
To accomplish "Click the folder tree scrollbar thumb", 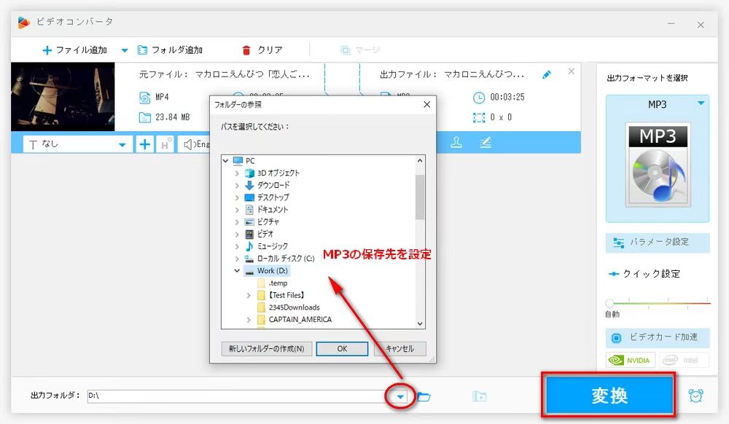I will [420, 197].
